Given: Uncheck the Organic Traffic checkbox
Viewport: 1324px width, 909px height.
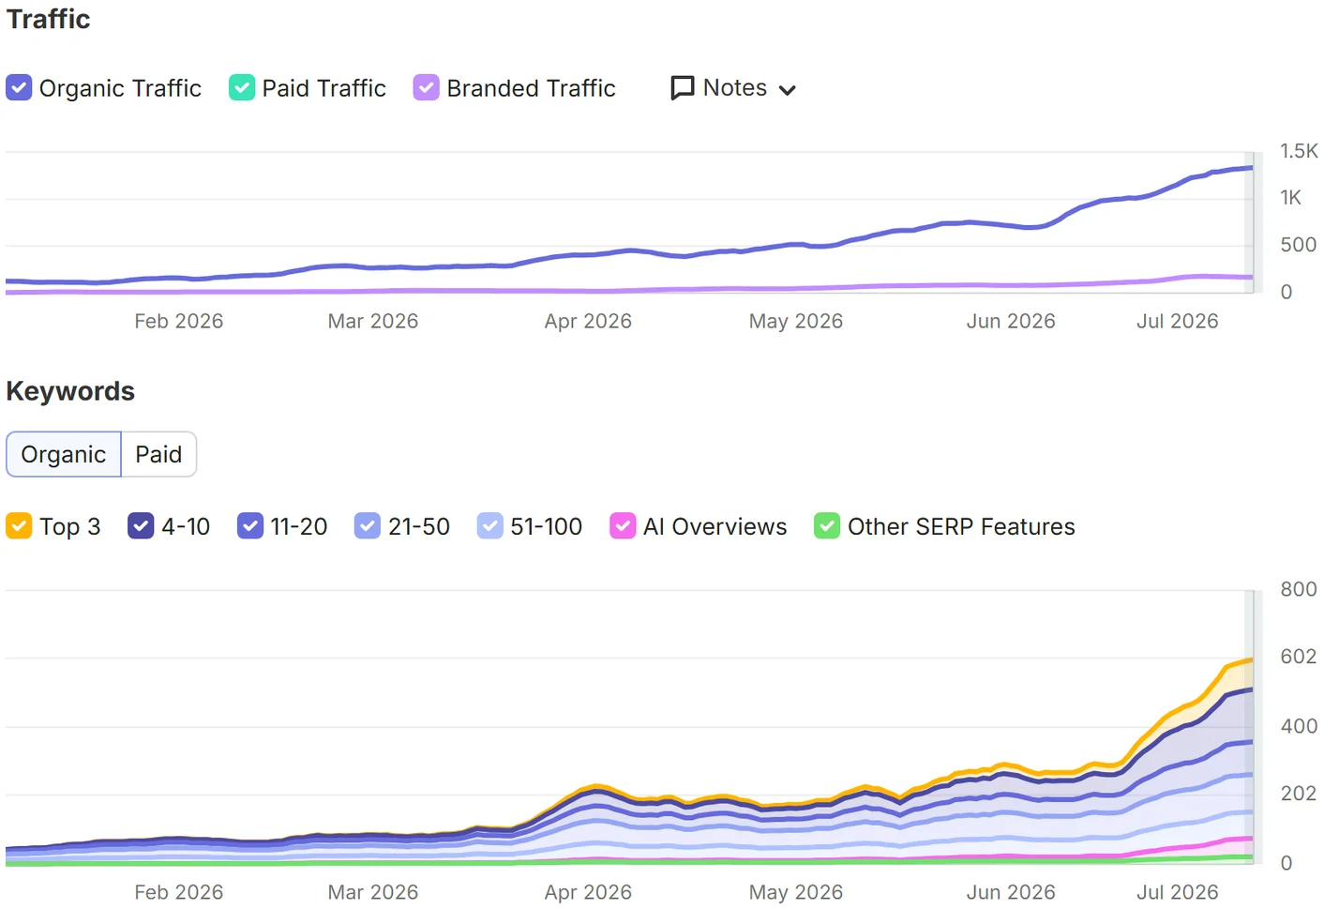Looking at the screenshot, I should [x=19, y=87].
